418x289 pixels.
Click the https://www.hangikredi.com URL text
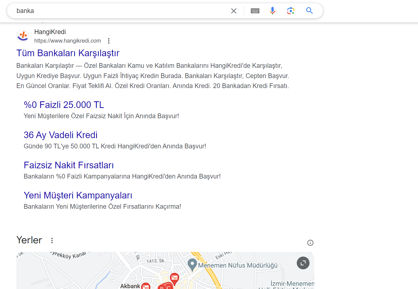point(68,41)
